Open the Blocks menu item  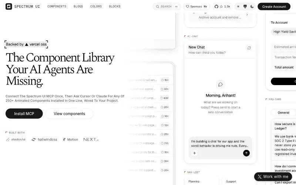pyautogui.click(x=115, y=6)
